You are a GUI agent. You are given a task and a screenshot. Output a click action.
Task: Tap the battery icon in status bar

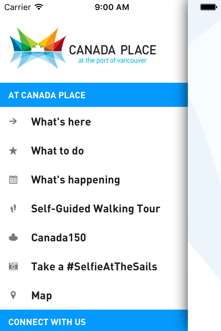(208, 7)
